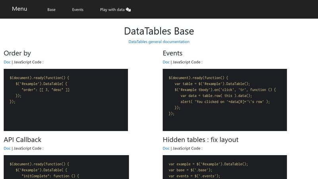Open the Doc link under Events section
The width and height of the screenshot is (318, 179).
(x=166, y=62)
